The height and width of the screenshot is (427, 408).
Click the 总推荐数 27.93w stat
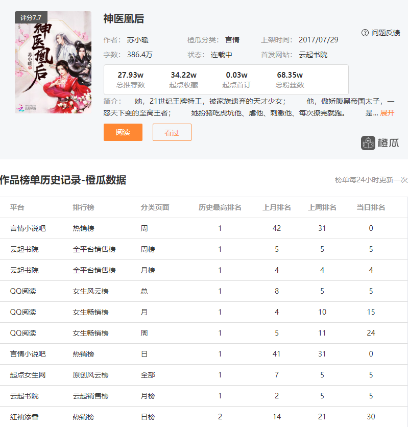[x=130, y=80]
